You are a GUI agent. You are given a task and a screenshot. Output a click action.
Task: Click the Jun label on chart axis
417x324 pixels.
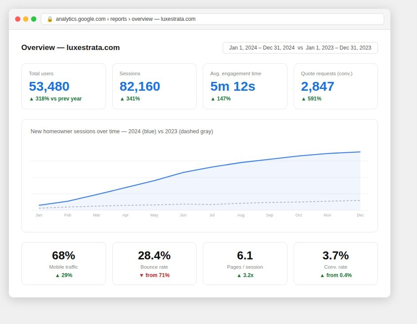pos(183,215)
